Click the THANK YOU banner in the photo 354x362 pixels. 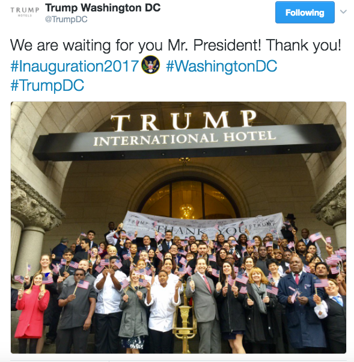(203, 226)
